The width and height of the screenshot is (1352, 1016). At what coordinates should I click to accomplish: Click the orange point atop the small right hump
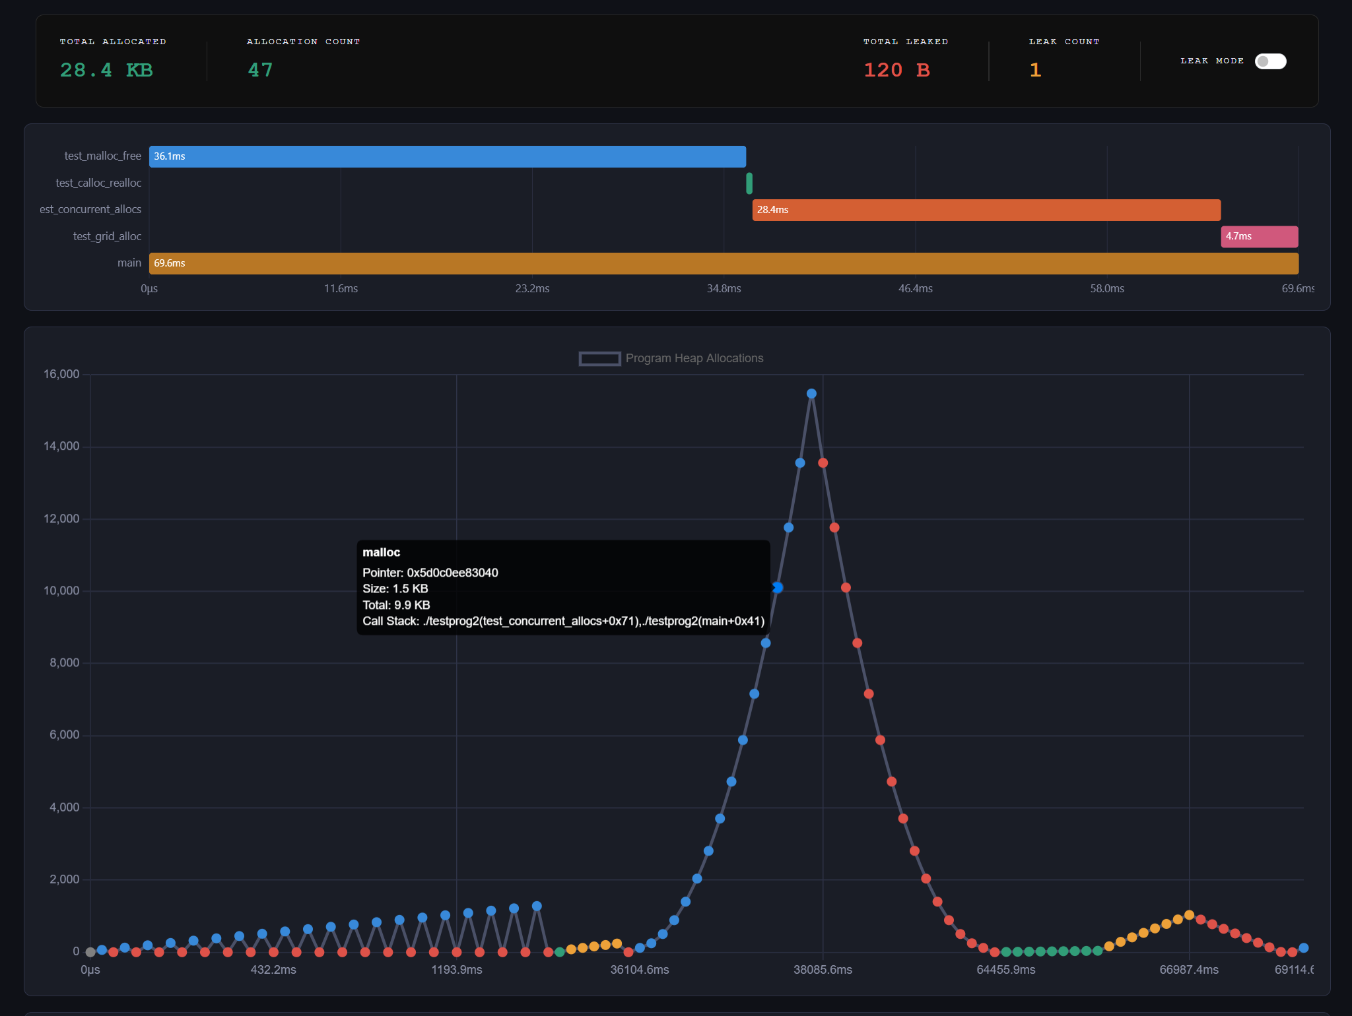point(1189,915)
